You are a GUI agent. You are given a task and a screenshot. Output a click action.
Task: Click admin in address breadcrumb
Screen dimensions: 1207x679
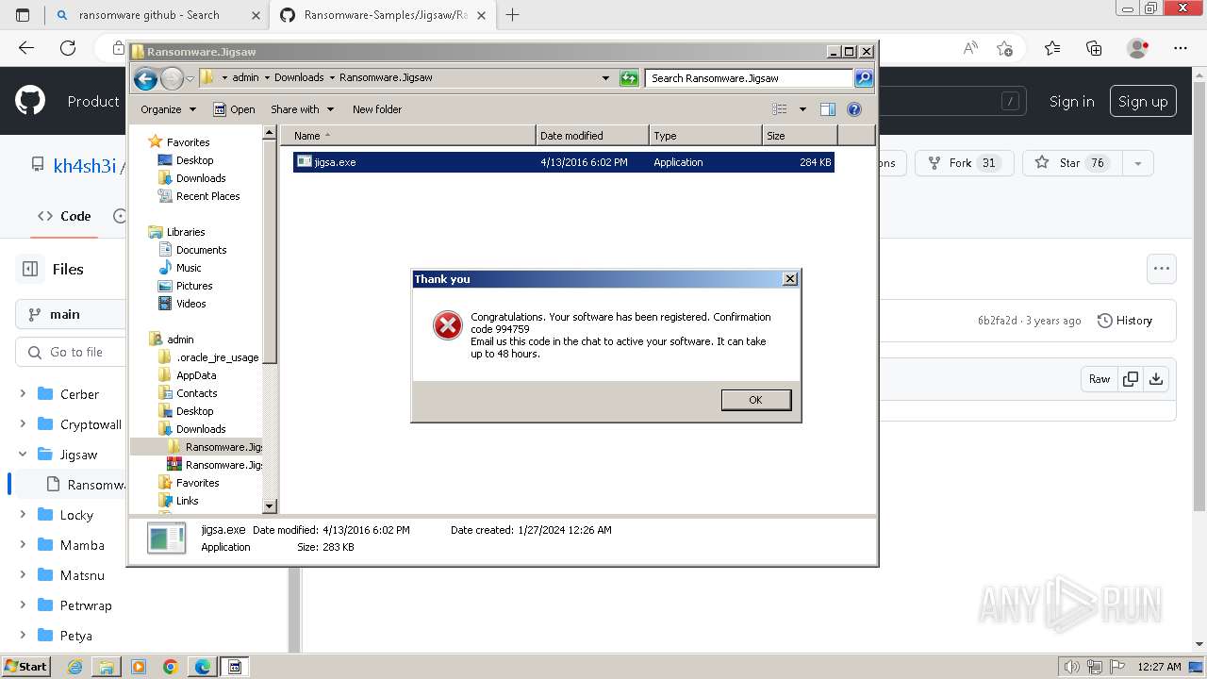(245, 78)
